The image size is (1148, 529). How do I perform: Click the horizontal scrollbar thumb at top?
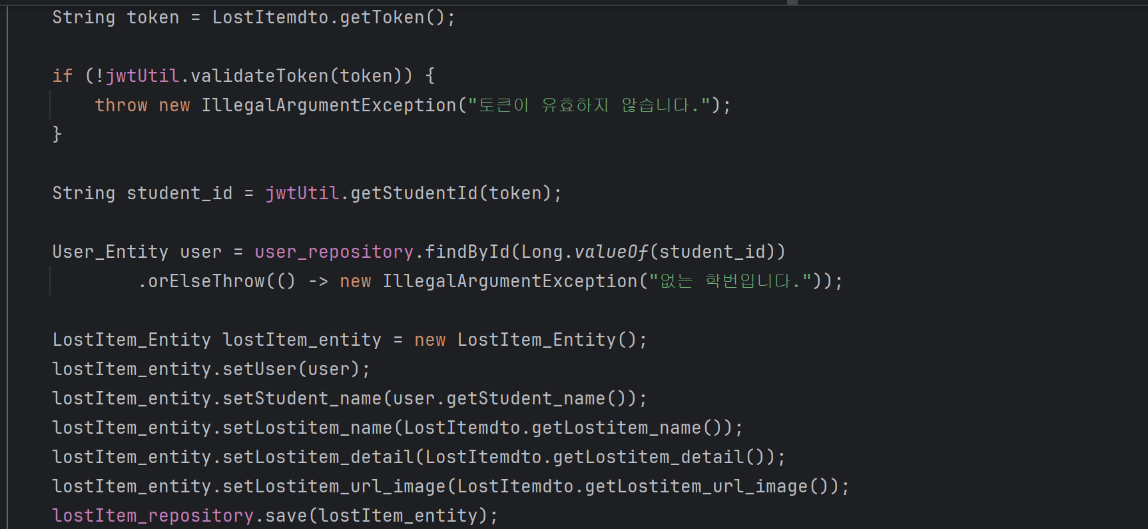pyautogui.click(x=792, y=3)
